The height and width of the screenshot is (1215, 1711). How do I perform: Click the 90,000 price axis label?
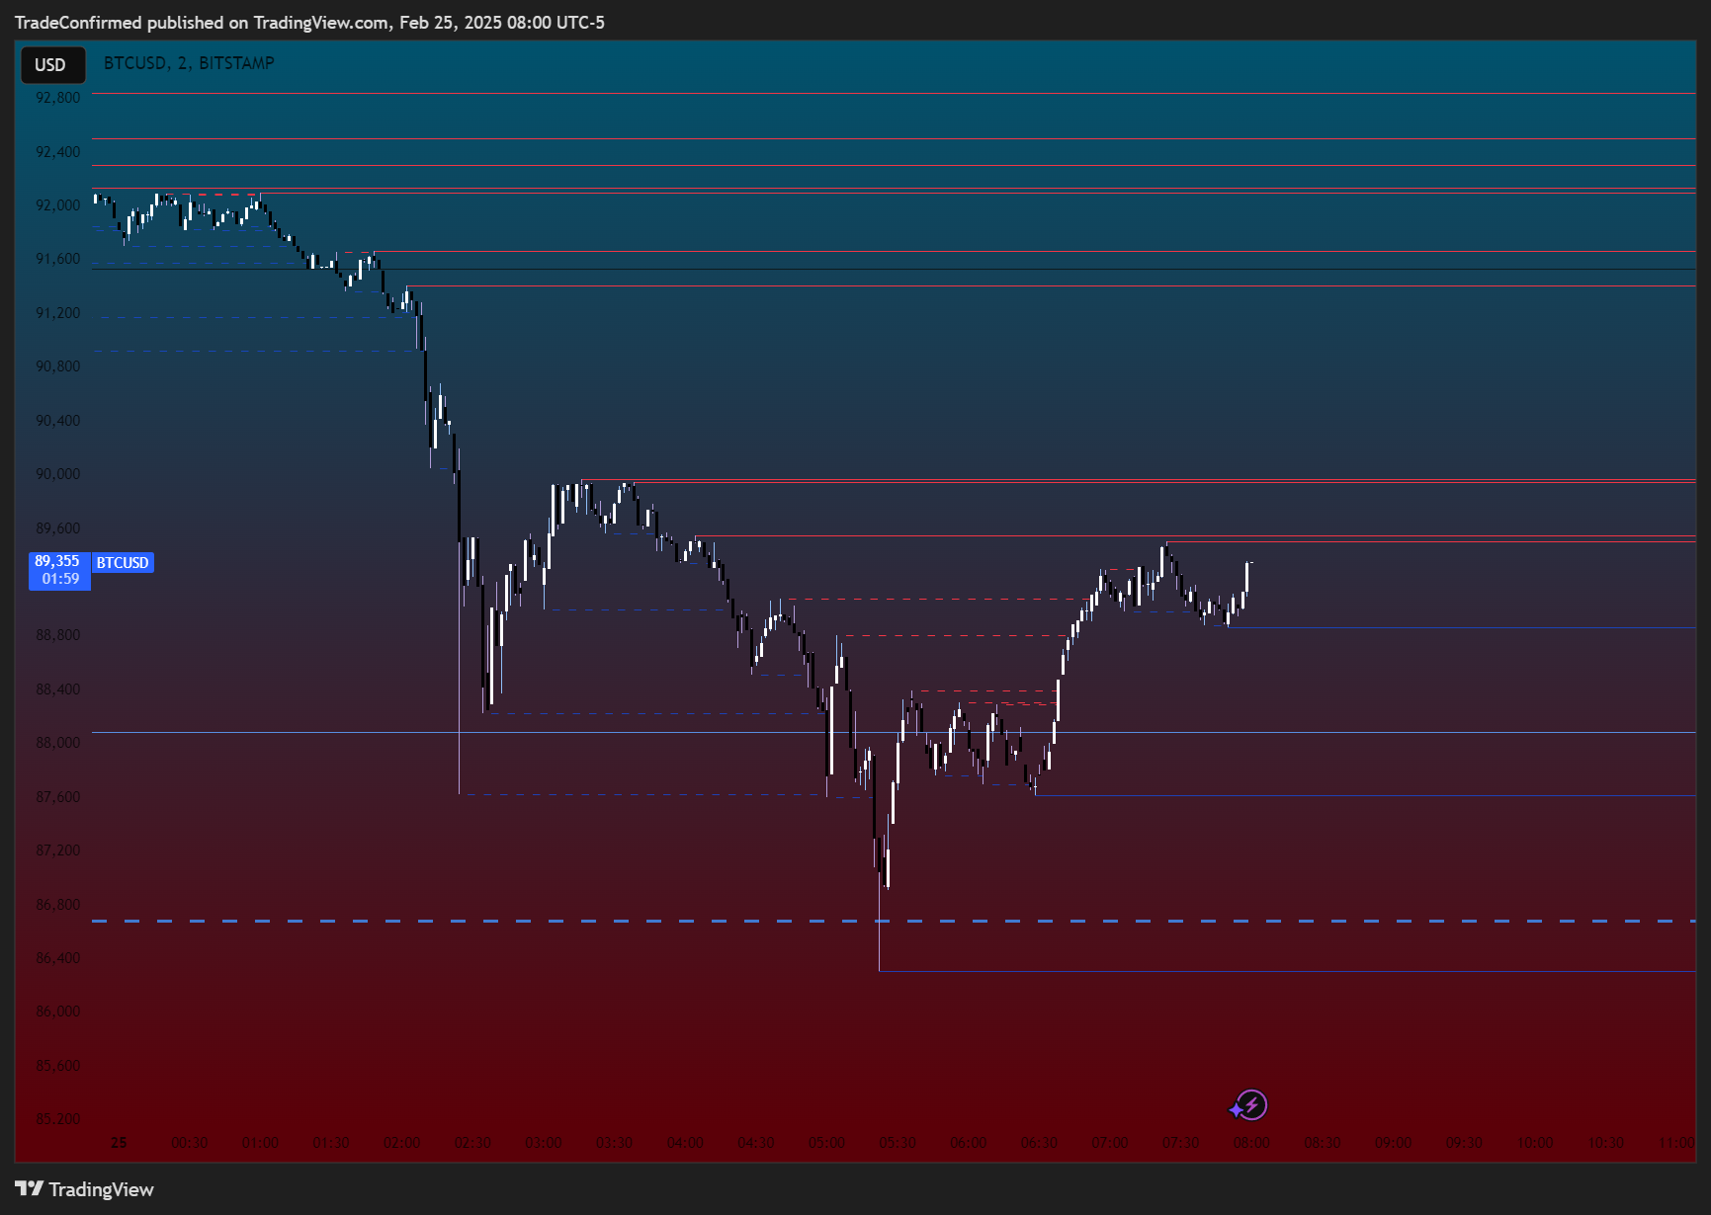(57, 474)
